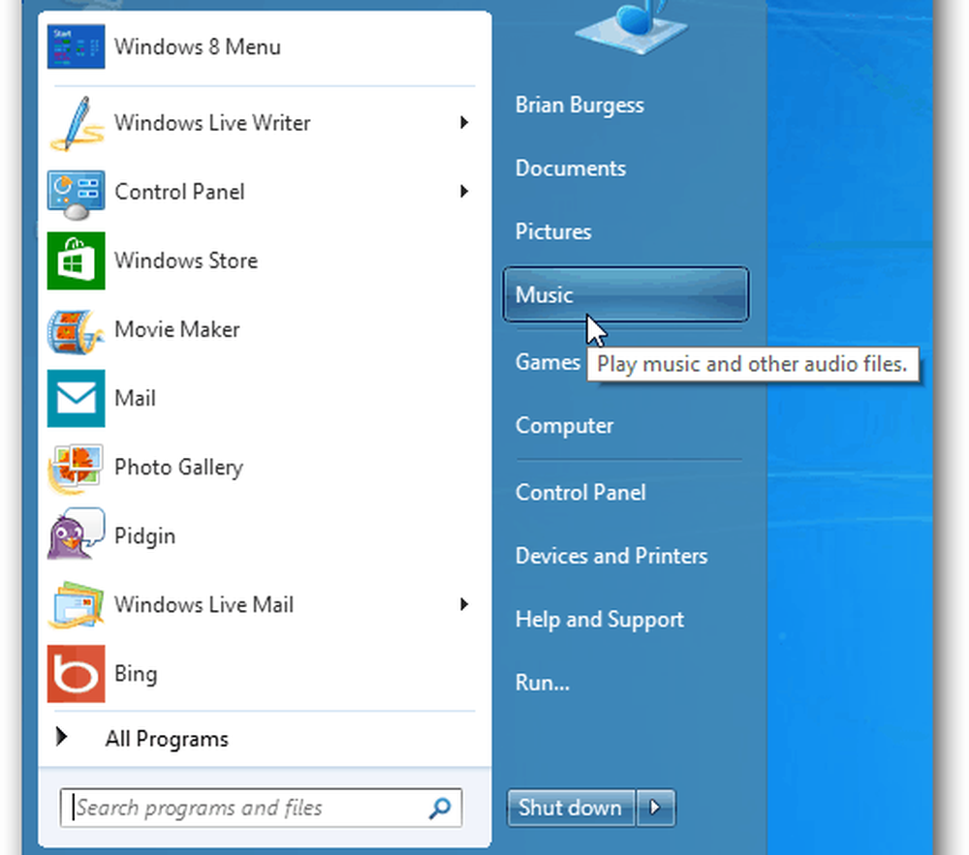Click the Windows 8 Menu icon
This screenshot has width=969, height=855.
coord(76,46)
